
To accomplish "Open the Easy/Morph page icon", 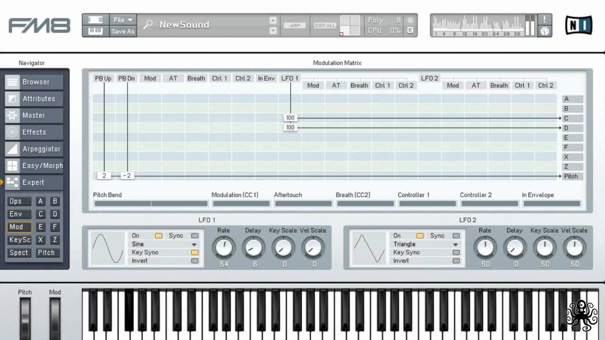I will (13, 166).
